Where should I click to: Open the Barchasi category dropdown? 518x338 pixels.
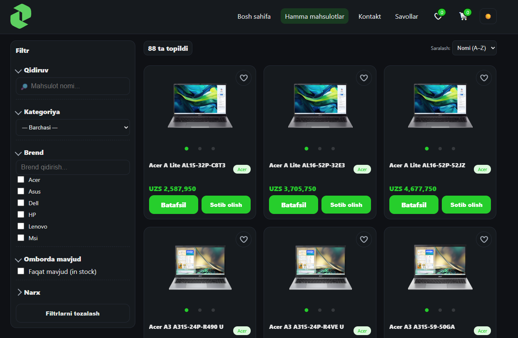pyautogui.click(x=73, y=127)
